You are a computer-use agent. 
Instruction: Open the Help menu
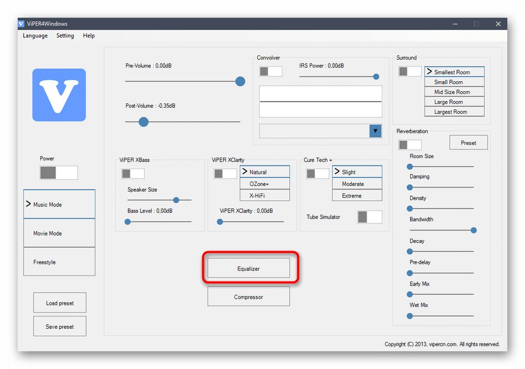pos(89,36)
